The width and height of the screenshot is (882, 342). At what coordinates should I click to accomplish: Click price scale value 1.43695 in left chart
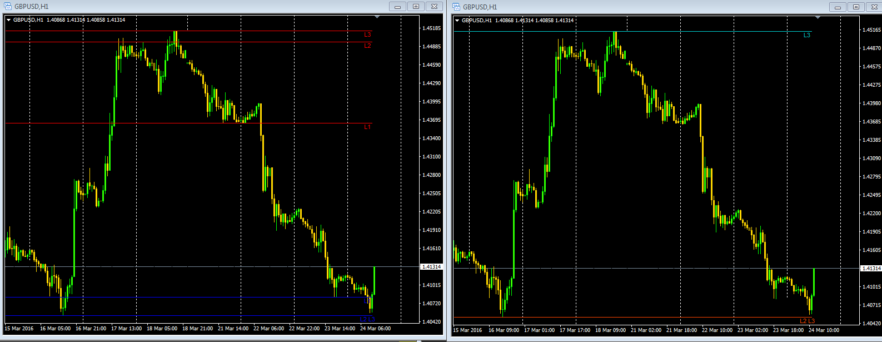click(x=432, y=120)
